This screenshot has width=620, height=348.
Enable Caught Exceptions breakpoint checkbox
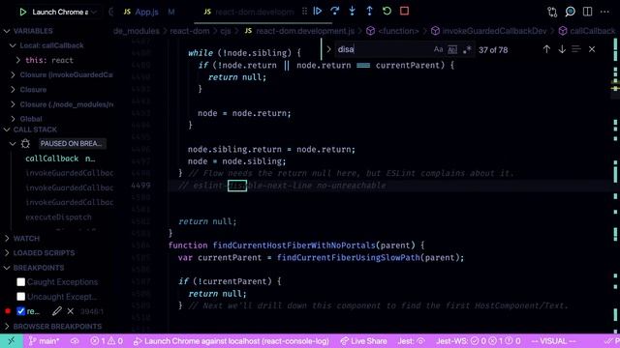[x=21, y=281]
